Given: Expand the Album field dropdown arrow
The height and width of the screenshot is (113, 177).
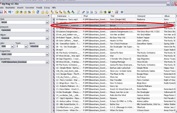Looking at the screenshot, I should pos(47,38).
